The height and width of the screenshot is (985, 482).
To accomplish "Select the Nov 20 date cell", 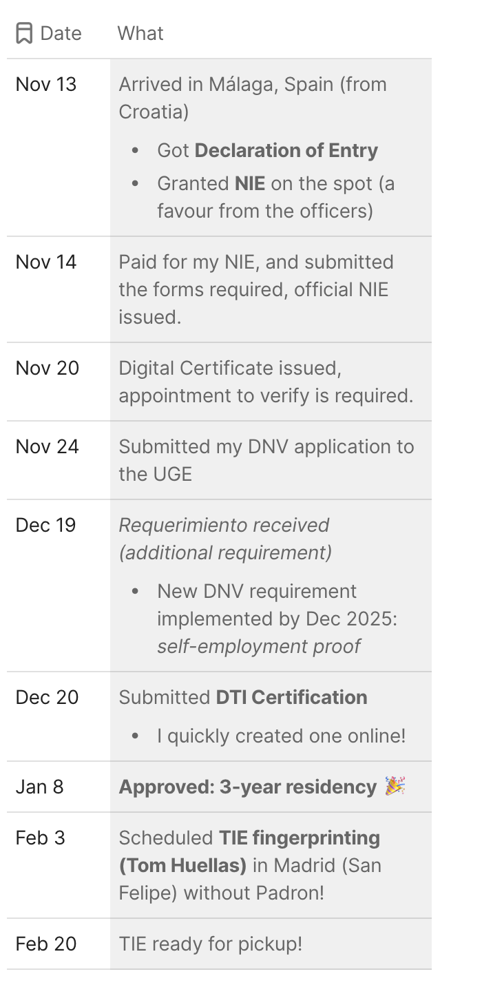I will (48, 368).
